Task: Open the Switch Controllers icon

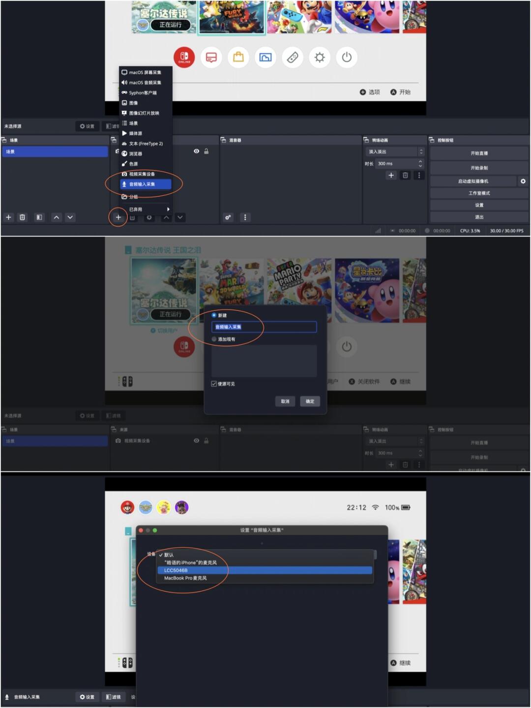Action: [293, 58]
